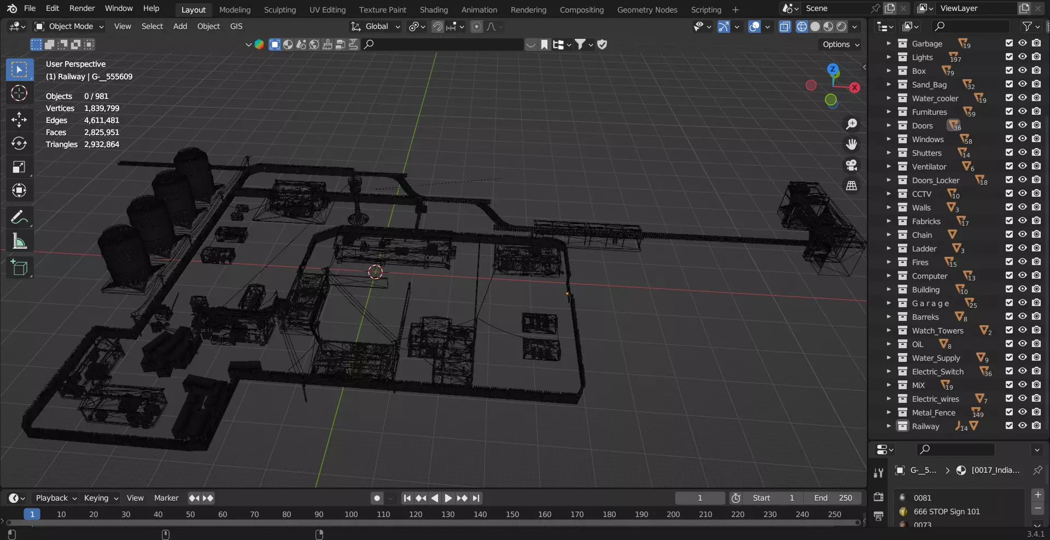Switch to wireframe shading mode

coord(802,27)
